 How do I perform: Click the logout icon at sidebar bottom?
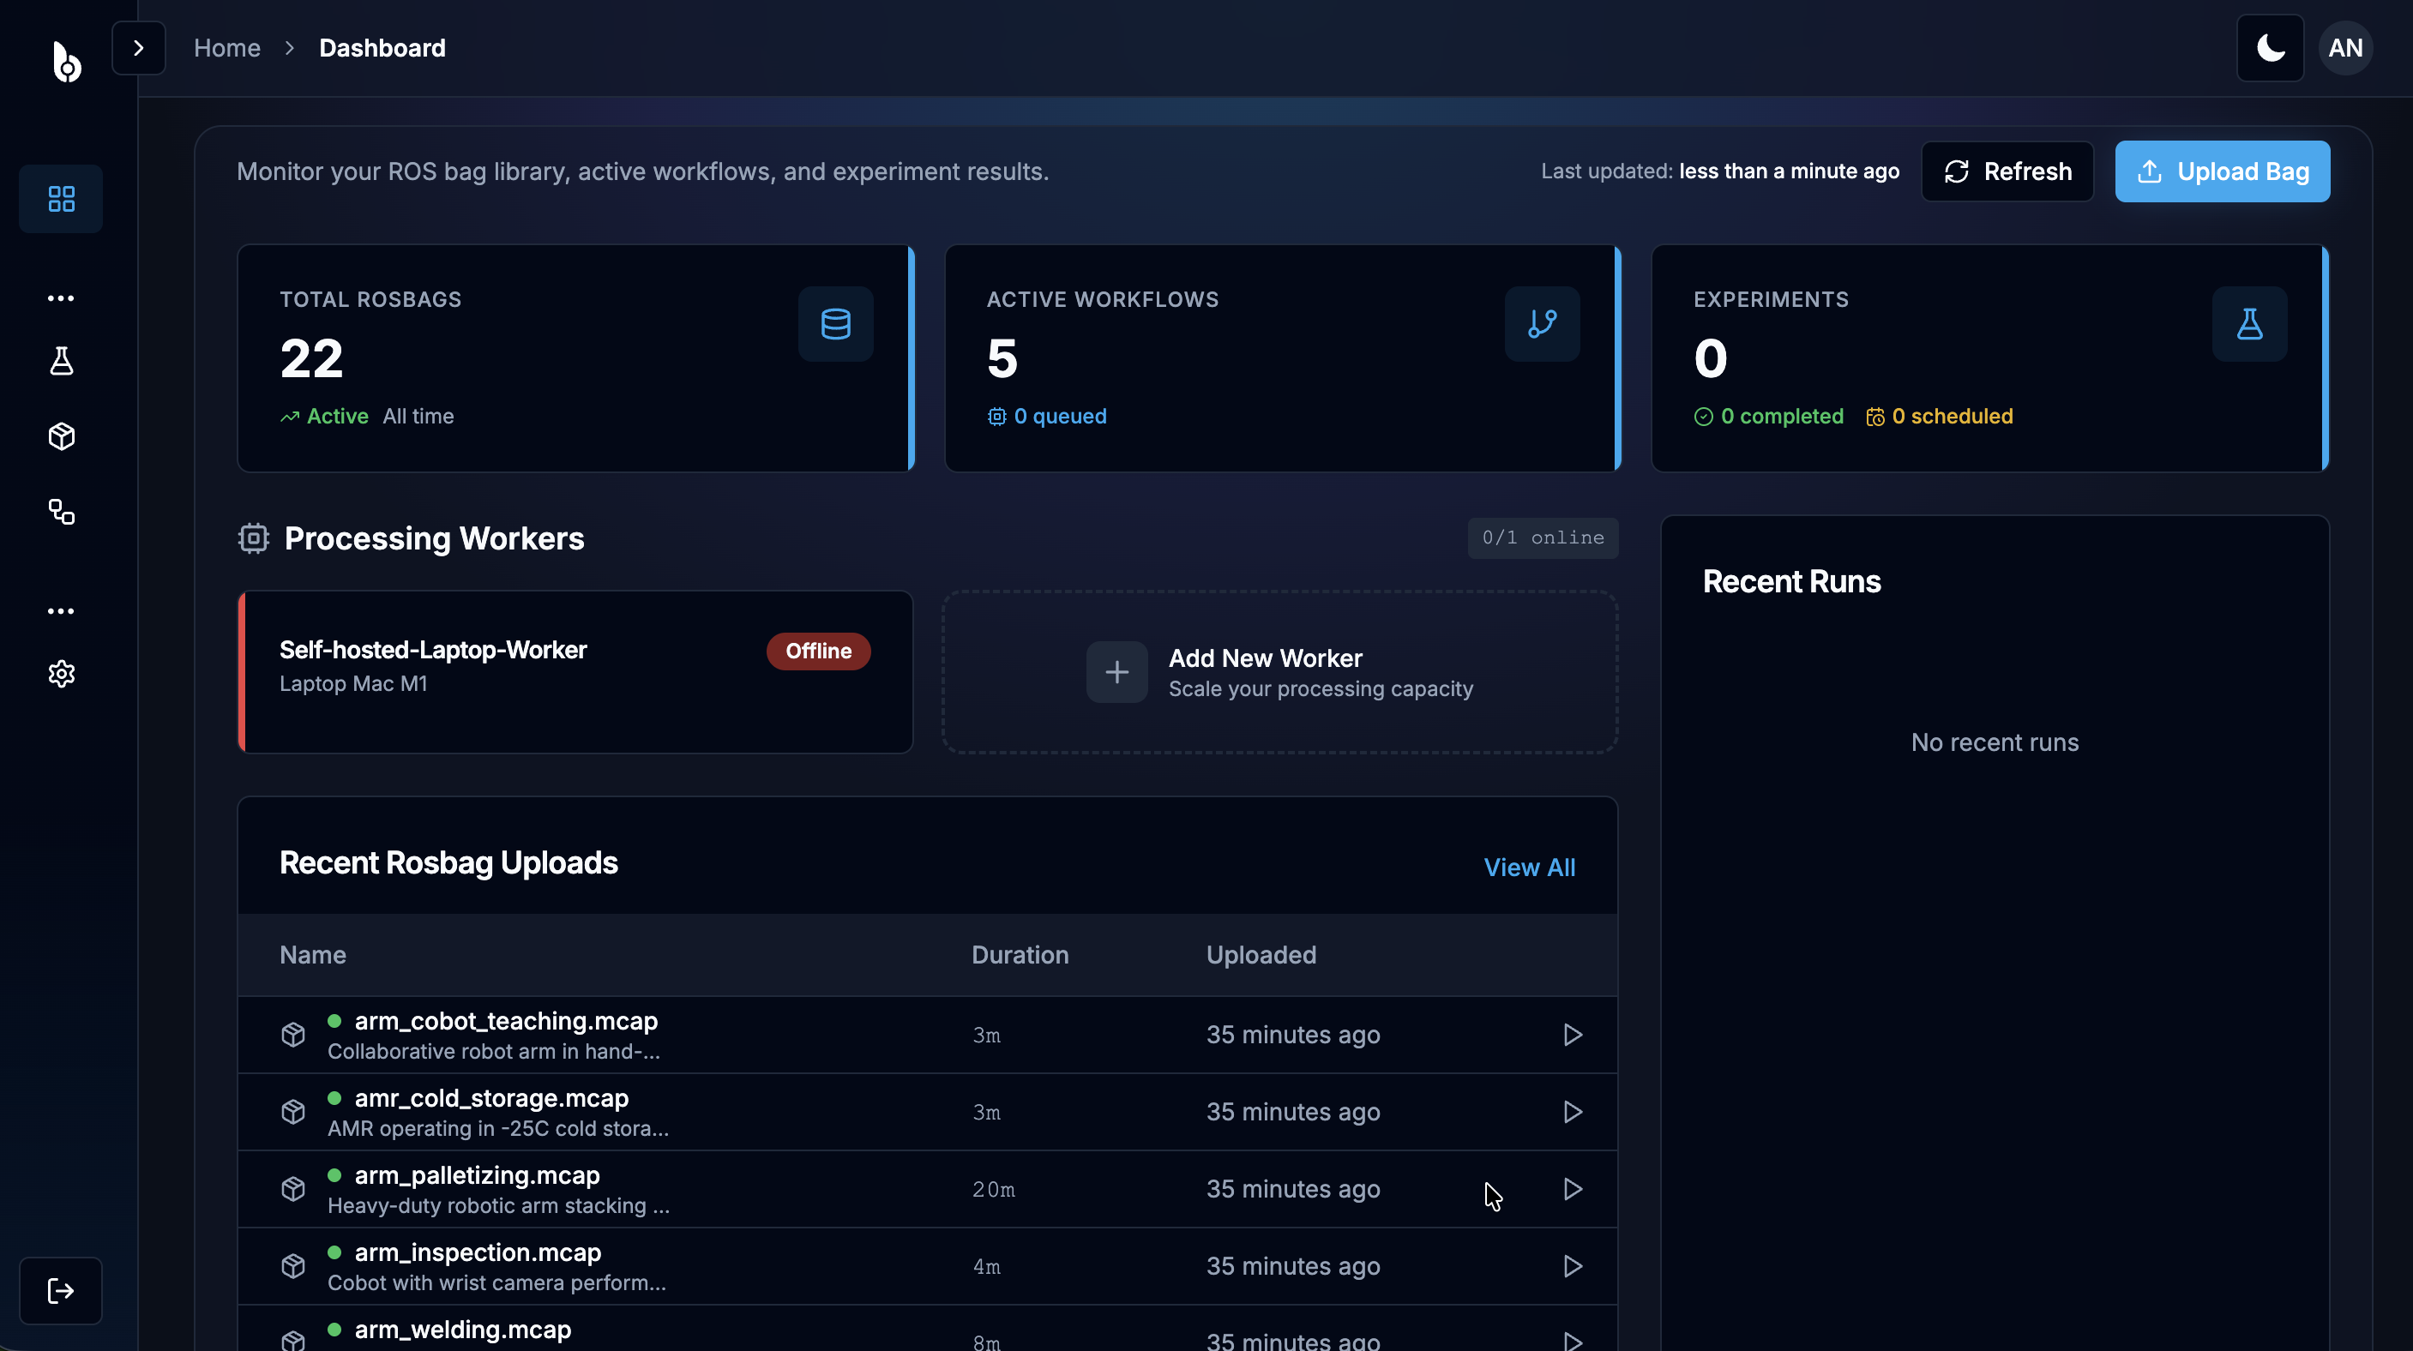coord(61,1290)
